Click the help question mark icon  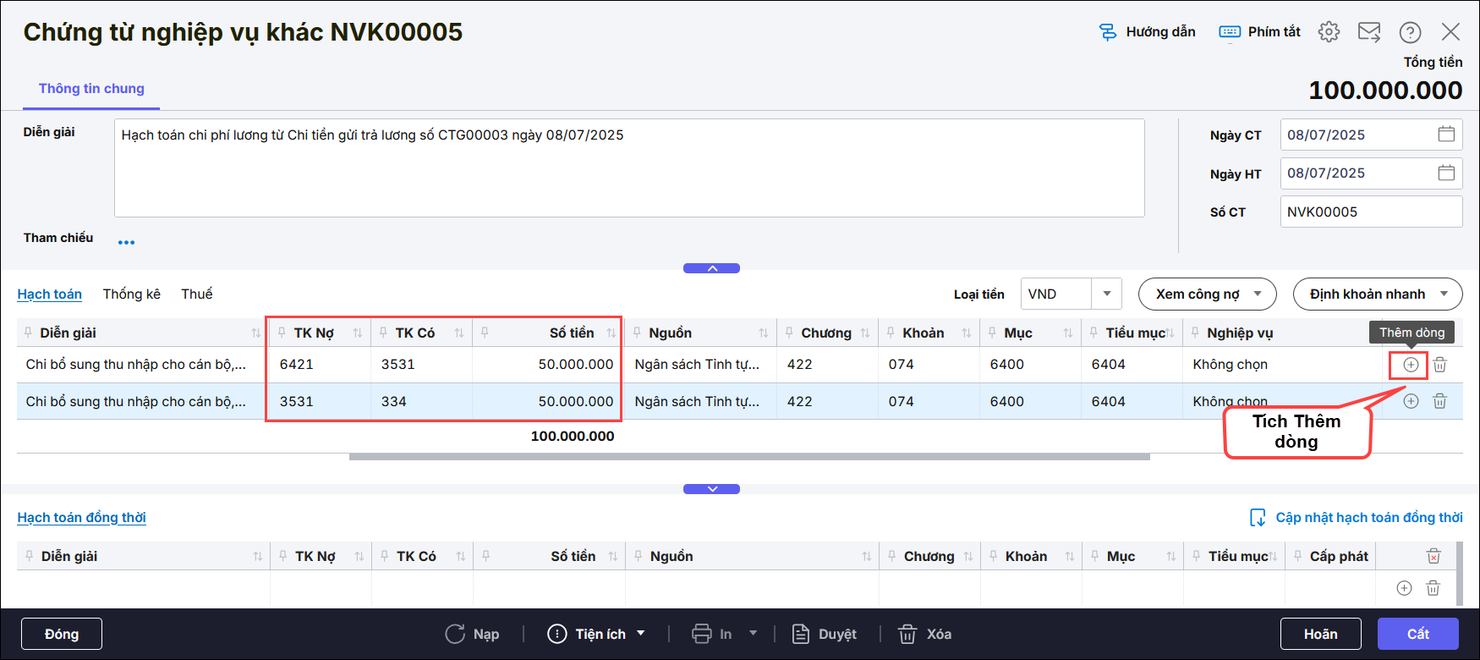(1410, 32)
